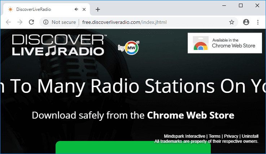Viewport: 266px width, 154px height.
Task: Close the DiscoverLiveRadio tab
Action: (x=85, y=9)
